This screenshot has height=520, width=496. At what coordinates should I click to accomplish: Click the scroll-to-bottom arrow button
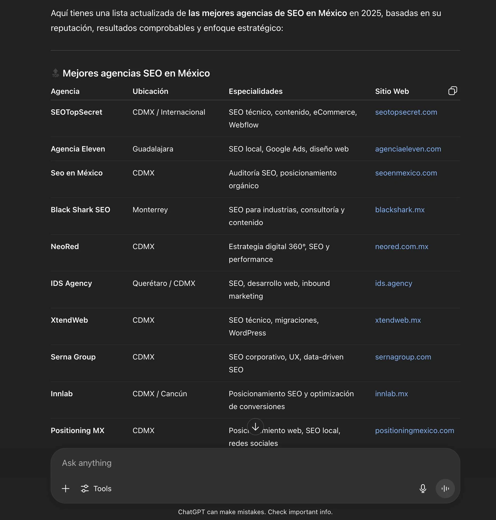pos(255,427)
